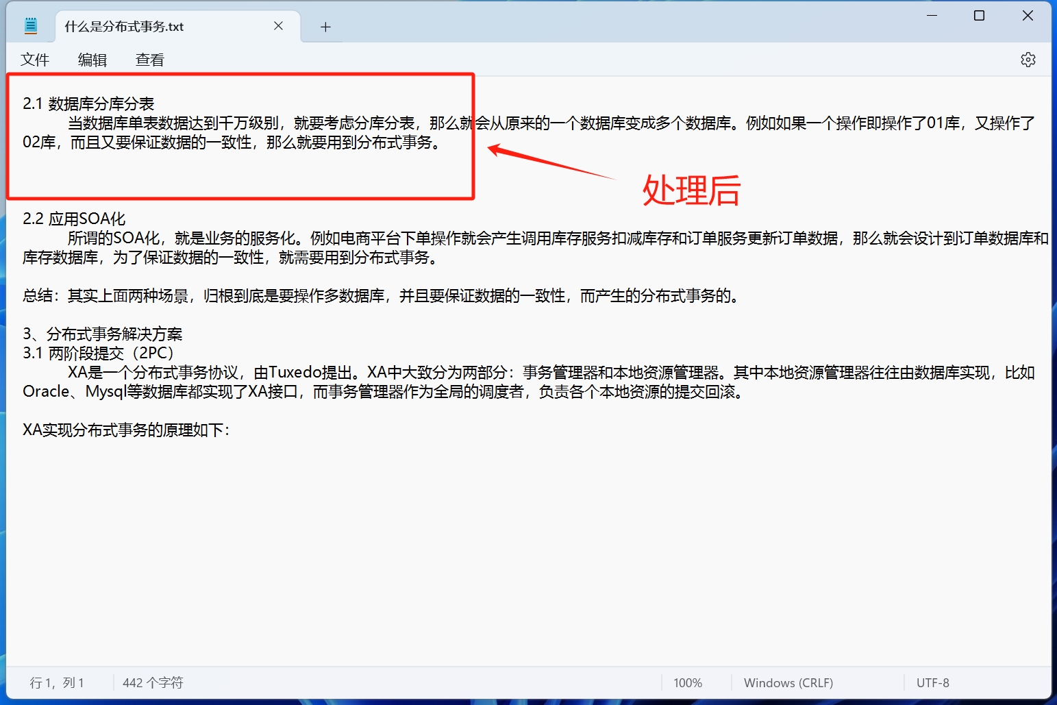This screenshot has height=705, width=1057.
Task: Click the line starting with 总结
Action: coord(137,296)
